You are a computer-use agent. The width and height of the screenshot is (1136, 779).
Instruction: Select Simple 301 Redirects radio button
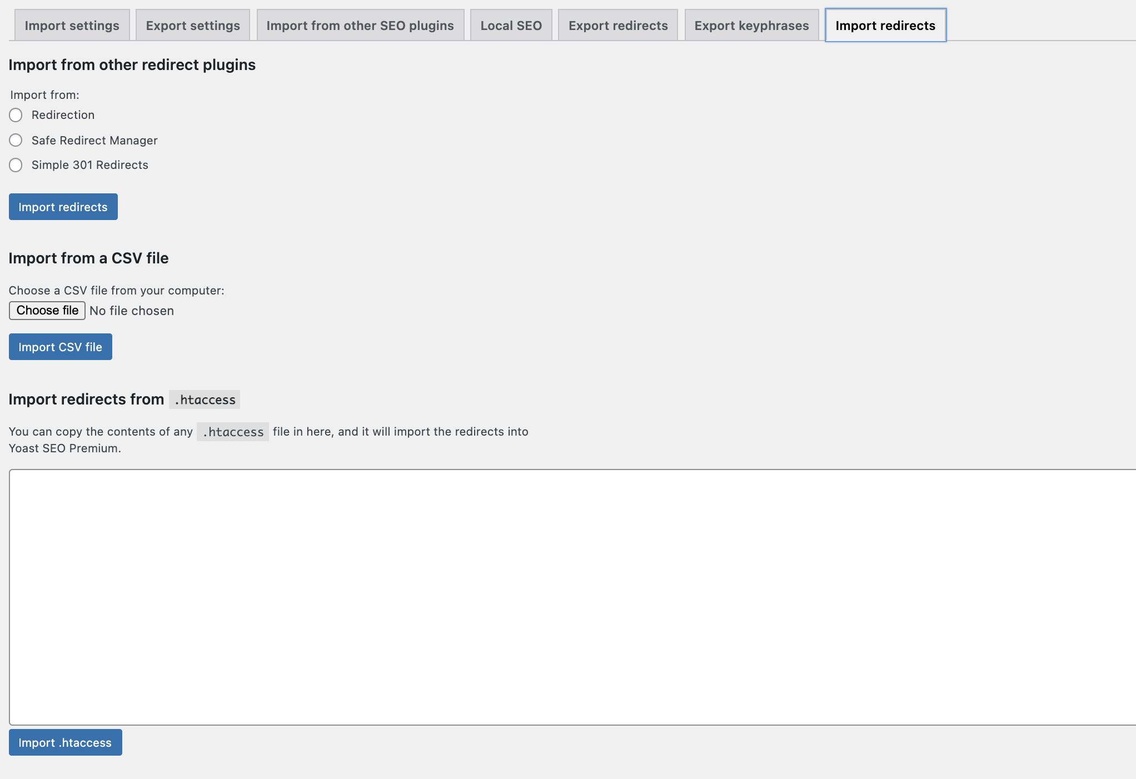coord(16,165)
